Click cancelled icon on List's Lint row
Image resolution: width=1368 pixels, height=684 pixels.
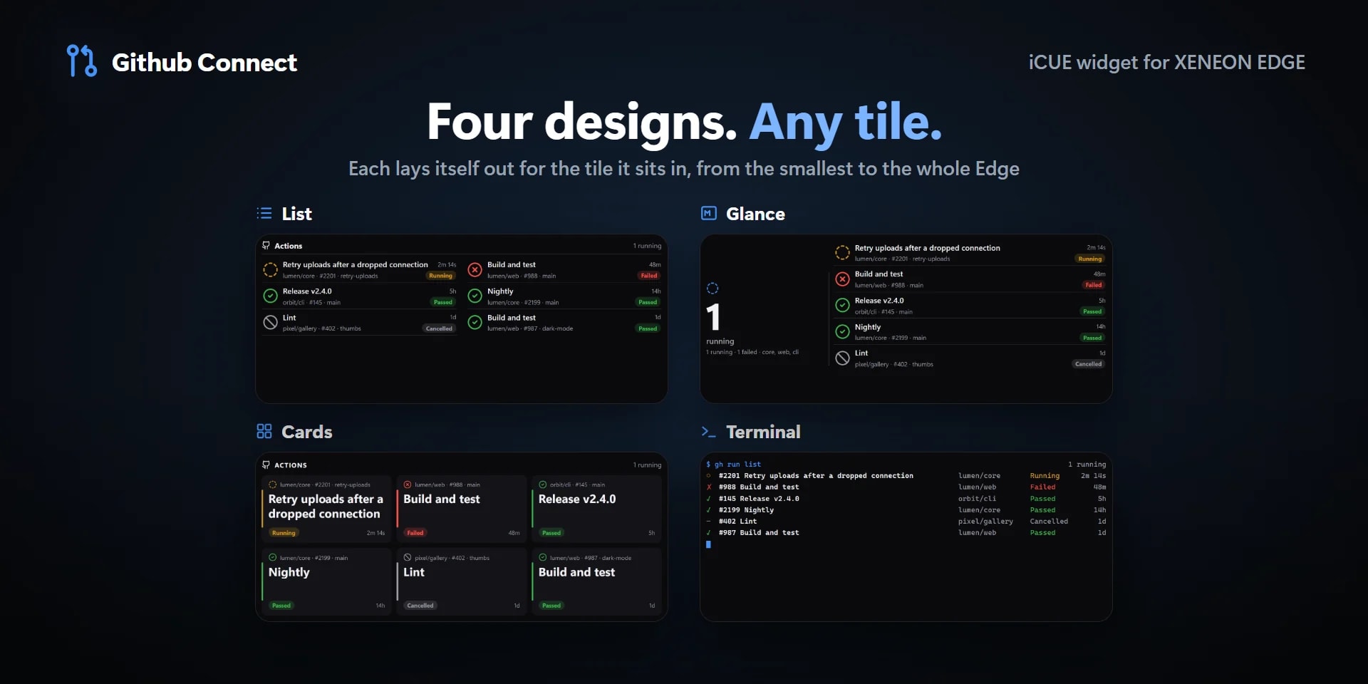click(270, 323)
